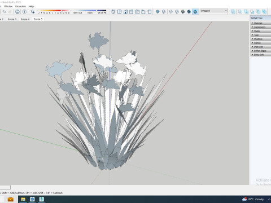Expand the Entity Info panel
271x203 pixels.
(x=261, y=55)
